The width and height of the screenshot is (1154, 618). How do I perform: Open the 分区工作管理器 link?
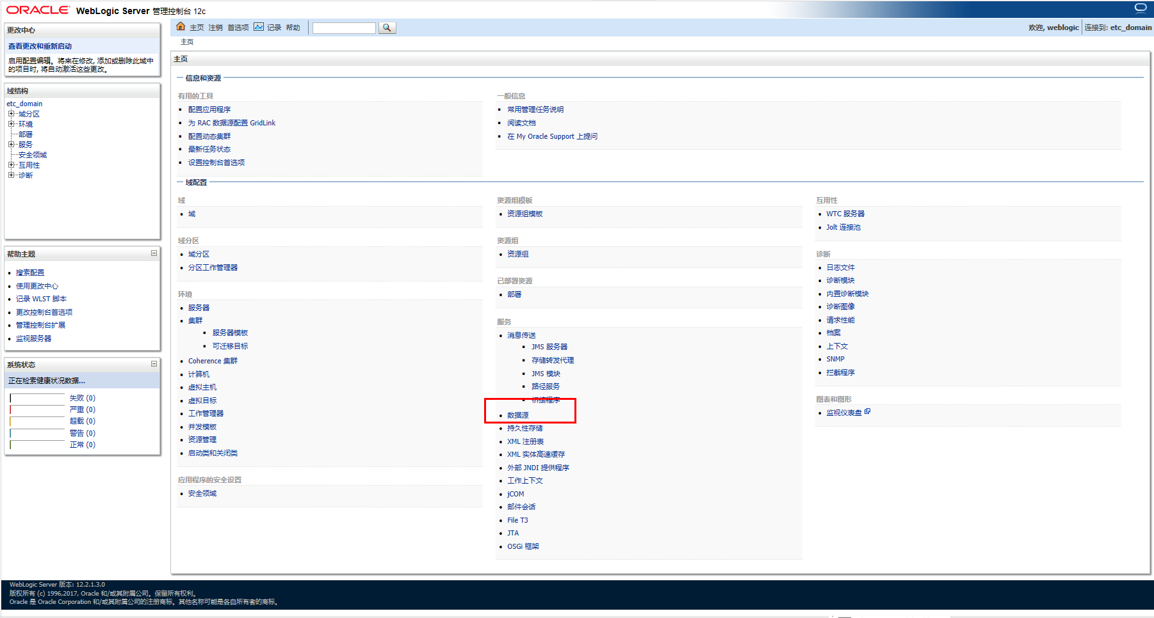click(x=213, y=267)
